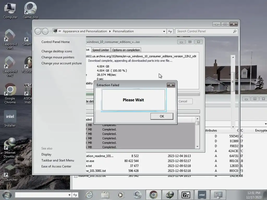Open Change desktop icons link
Screen dimensions: 267x200
click(x=57, y=51)
